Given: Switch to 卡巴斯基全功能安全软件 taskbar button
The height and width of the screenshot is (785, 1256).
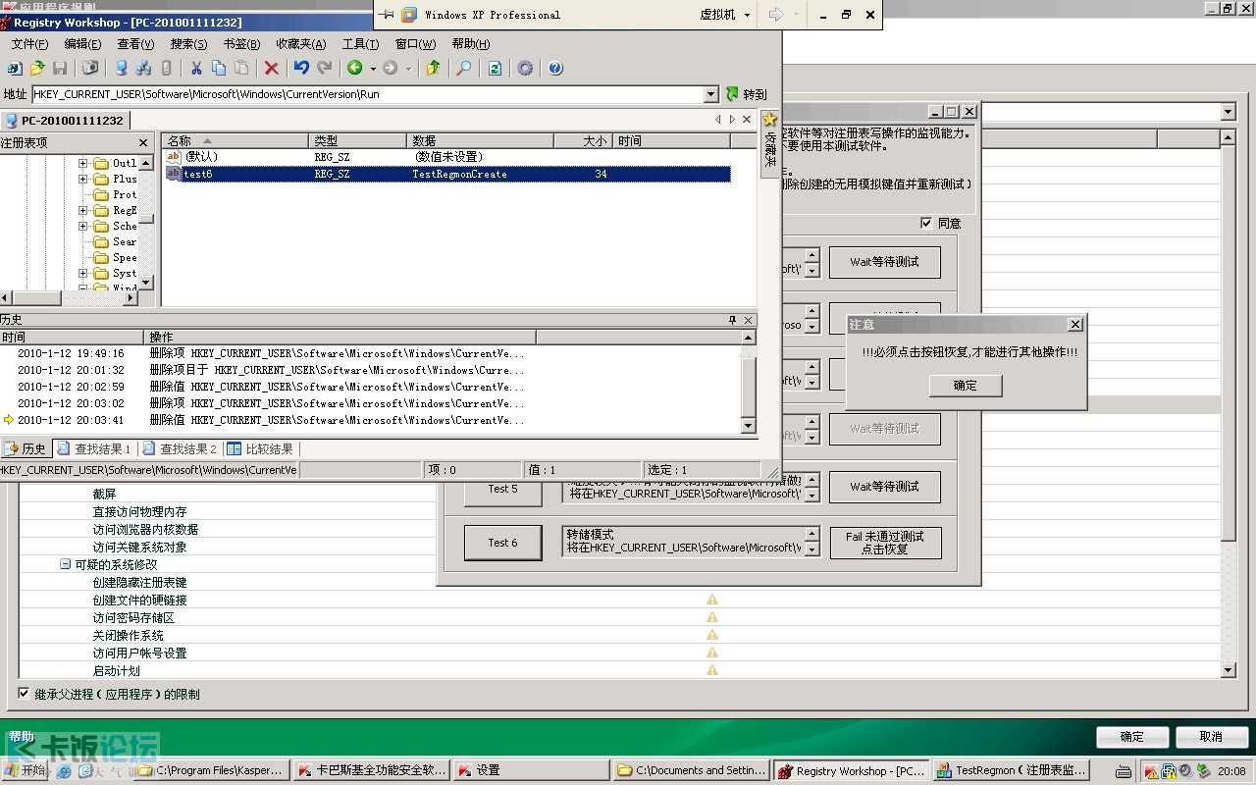Looking at the screenshot, I should coord(373,771).
